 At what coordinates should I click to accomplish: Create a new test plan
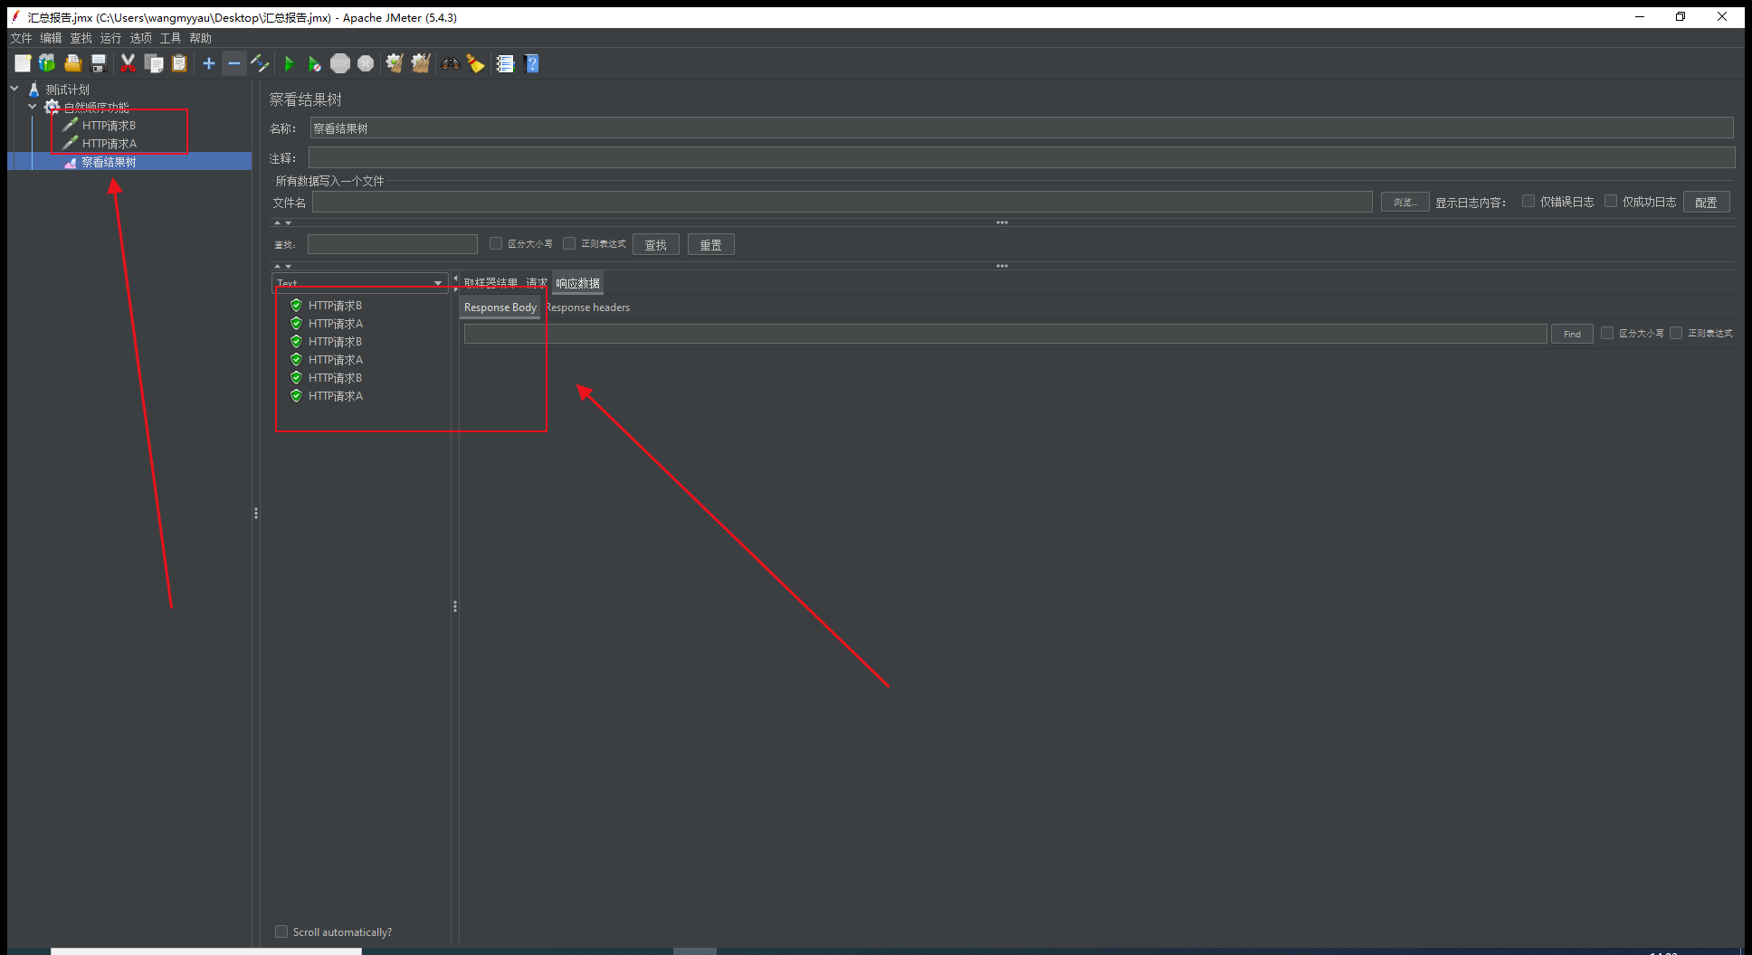pyautogui.click(x=23, y=63)
